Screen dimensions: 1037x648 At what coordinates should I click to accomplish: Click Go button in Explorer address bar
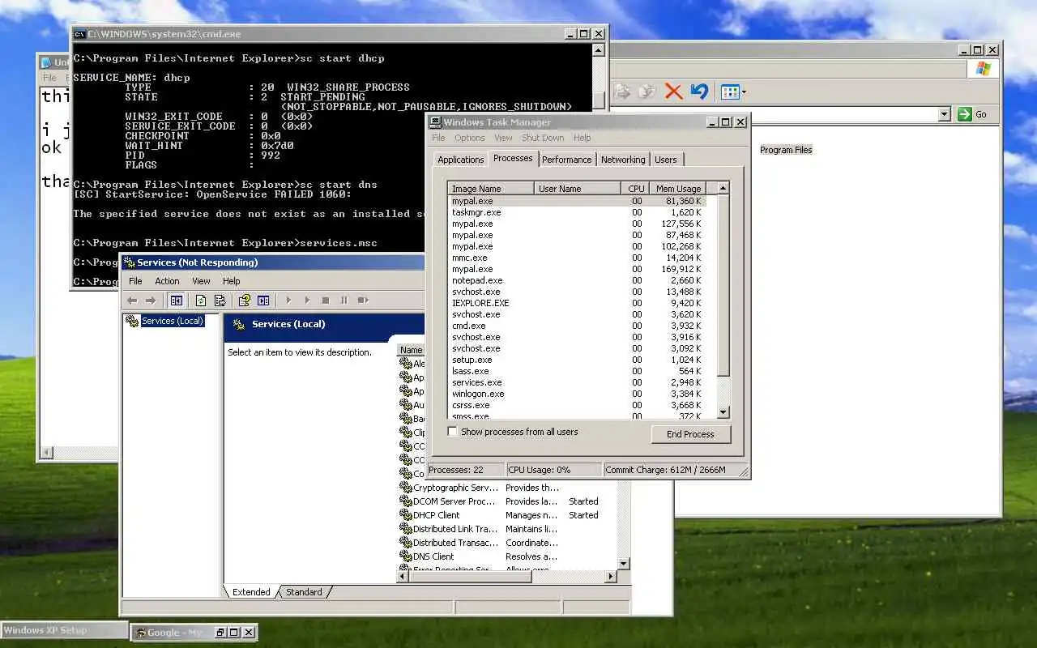974,114
